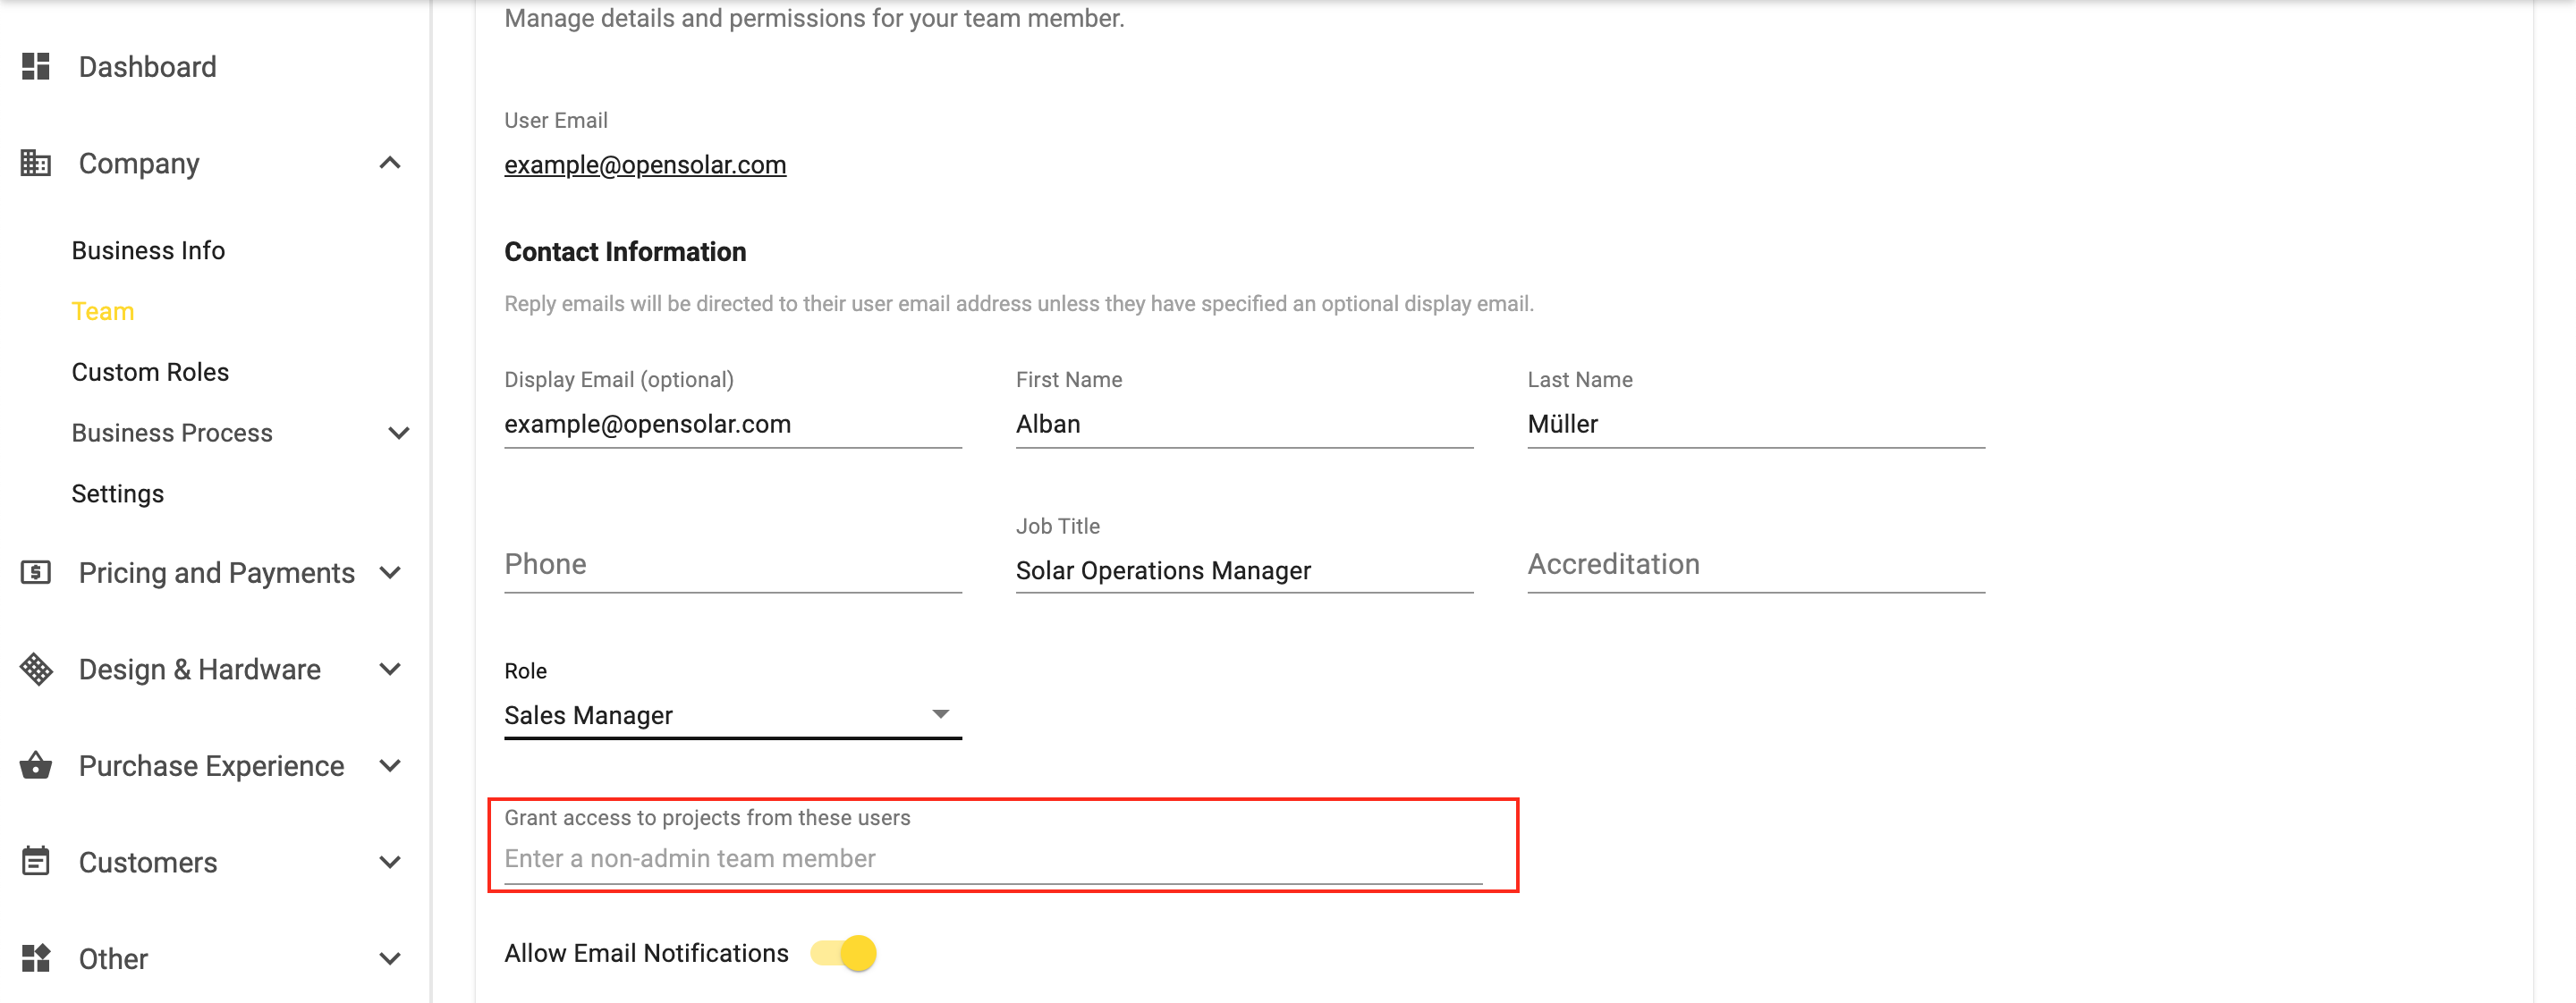Click the Other widgets icon

[x=36, y=958]
